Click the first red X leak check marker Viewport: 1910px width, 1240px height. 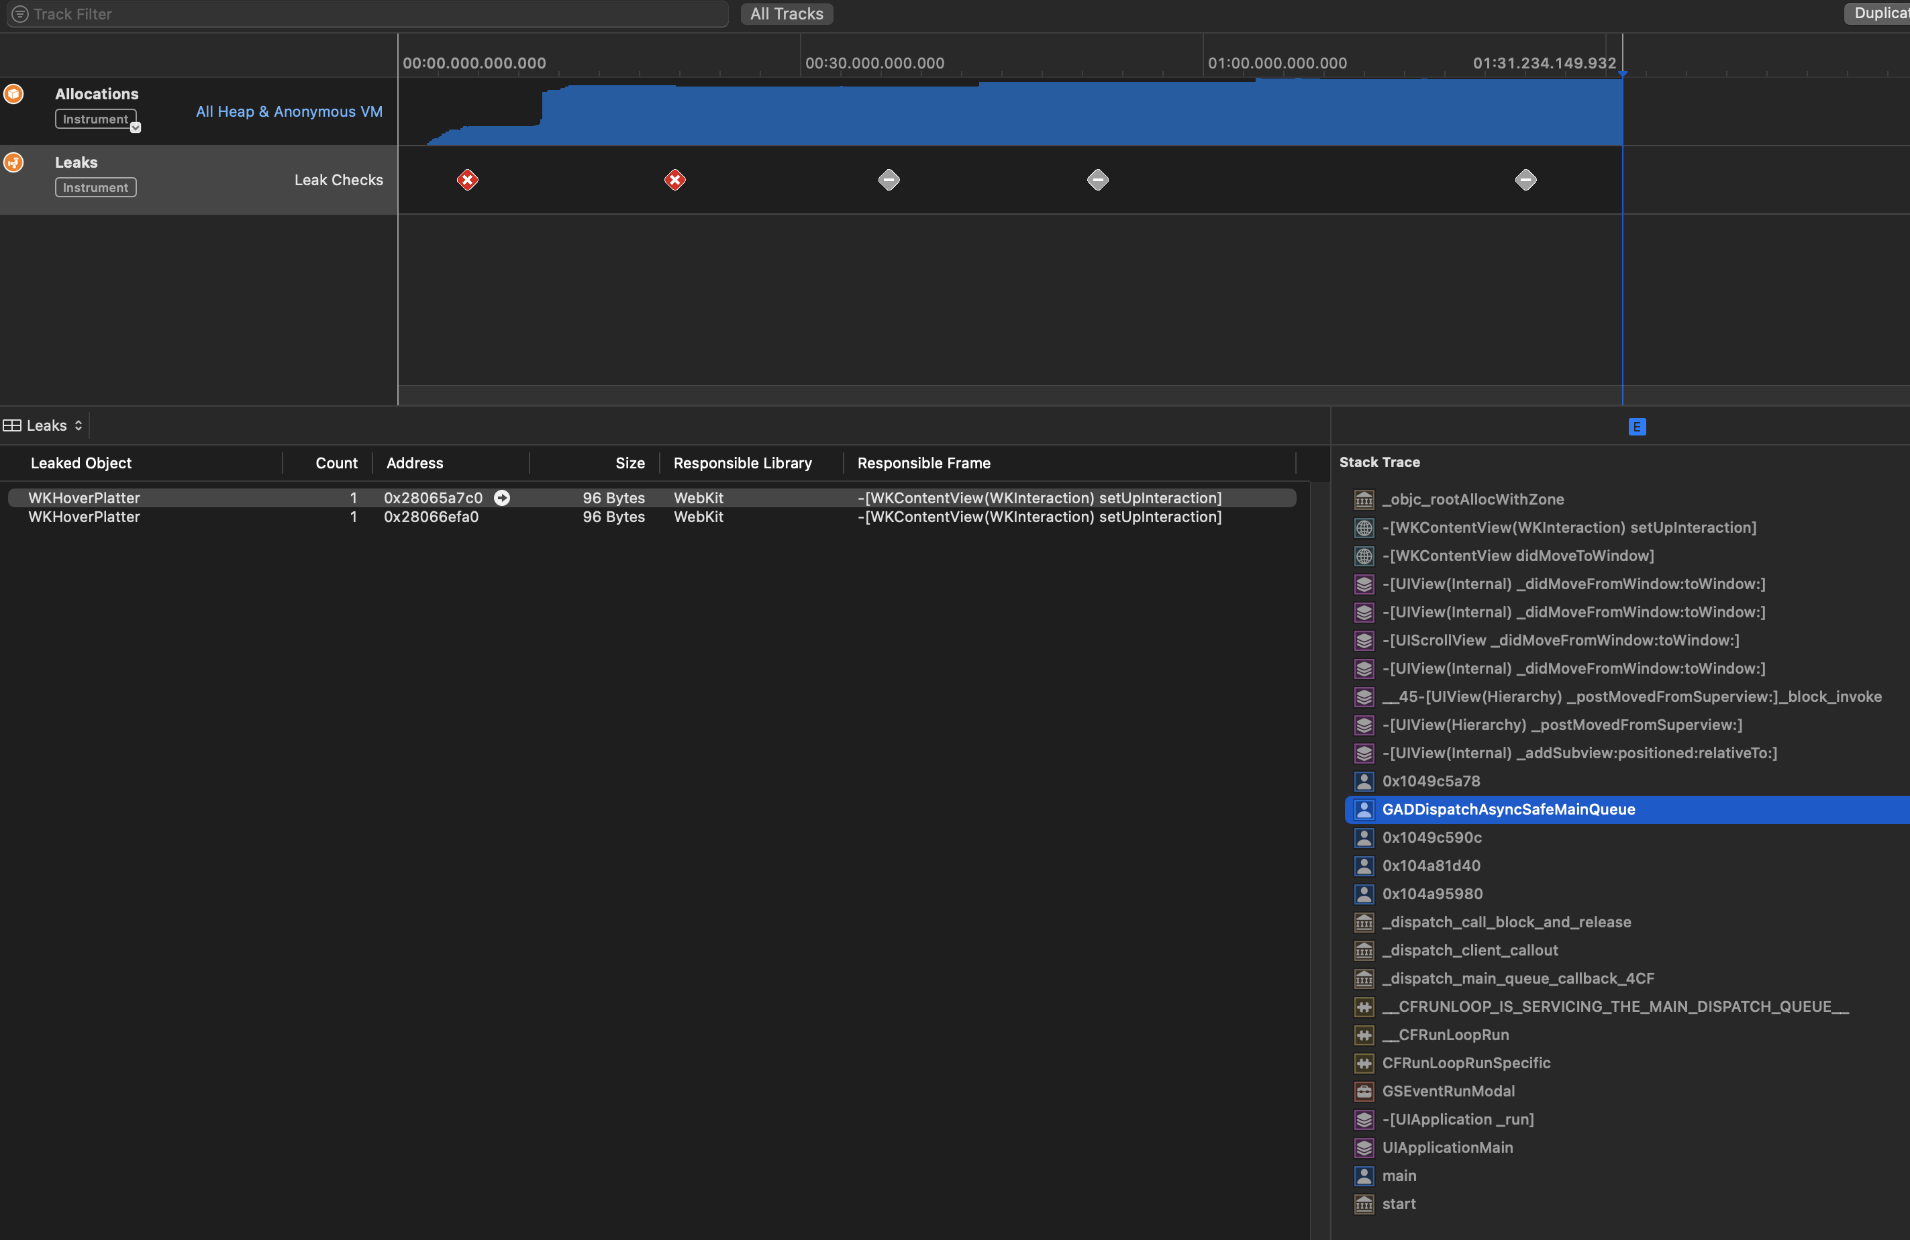(468, 180)
